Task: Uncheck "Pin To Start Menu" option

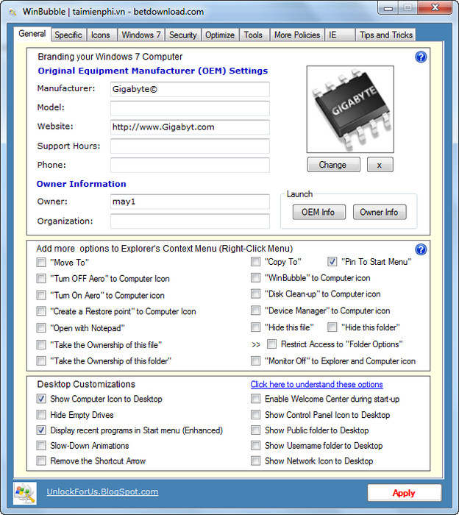Action: (332, 262)
